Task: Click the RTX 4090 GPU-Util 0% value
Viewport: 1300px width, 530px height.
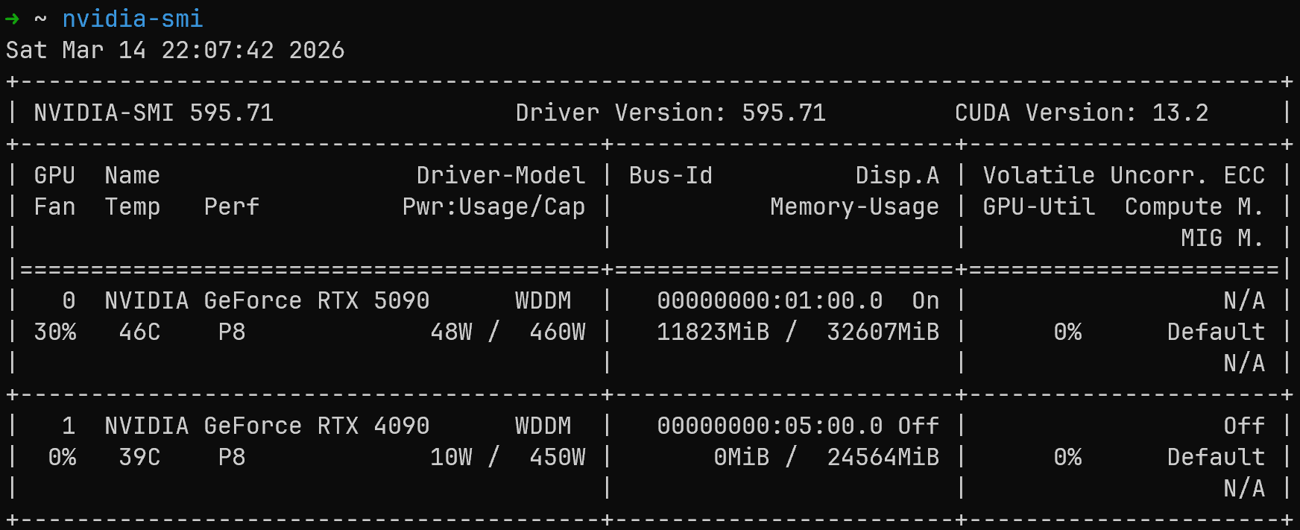Action: click(x=1067, y=457)
